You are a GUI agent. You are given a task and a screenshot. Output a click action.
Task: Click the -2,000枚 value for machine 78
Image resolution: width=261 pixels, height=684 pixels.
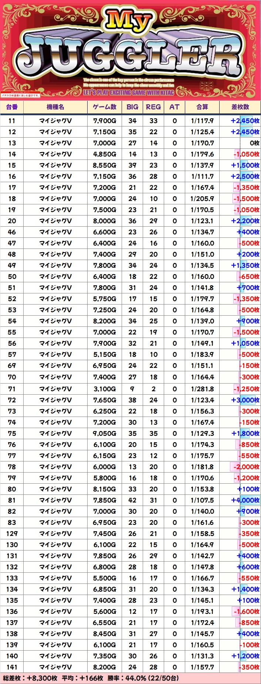coord(246,467)
